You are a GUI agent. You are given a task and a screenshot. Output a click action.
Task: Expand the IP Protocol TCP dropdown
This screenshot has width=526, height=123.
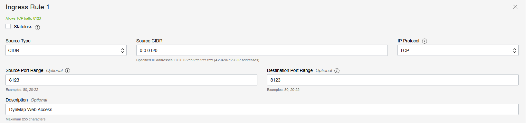point(458,50)
